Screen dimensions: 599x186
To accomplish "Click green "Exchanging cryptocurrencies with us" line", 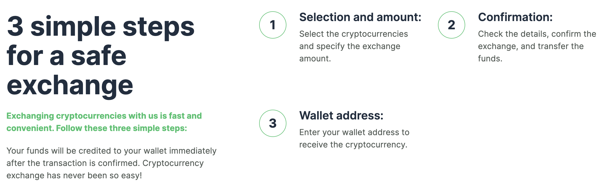I will [x=104, y=116].
